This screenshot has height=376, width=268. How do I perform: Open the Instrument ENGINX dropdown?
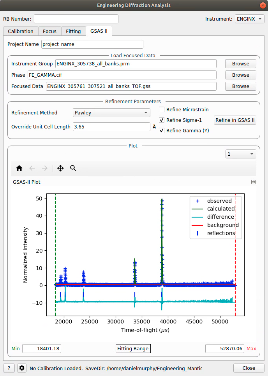pos(250,19)
